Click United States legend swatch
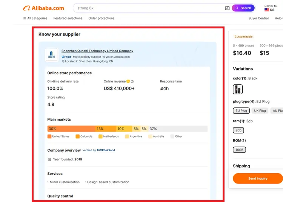Image resolution: width=283 pixels, height=202 pixels. coord(49,137)
